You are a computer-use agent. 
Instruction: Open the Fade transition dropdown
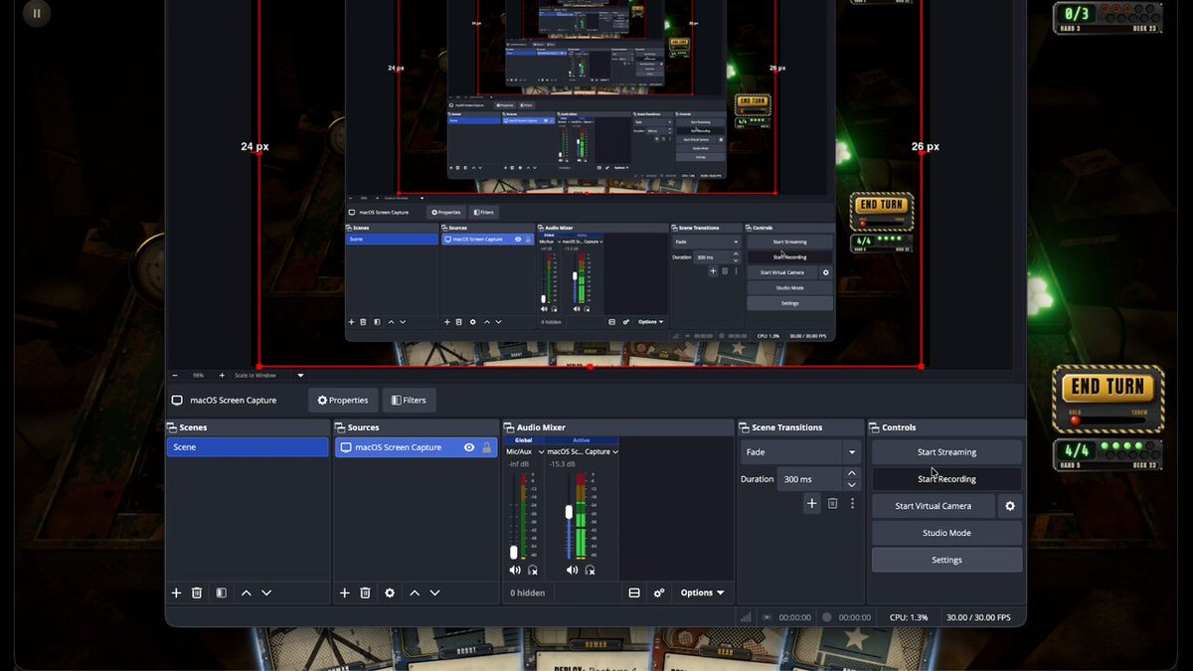pos(800,452)
